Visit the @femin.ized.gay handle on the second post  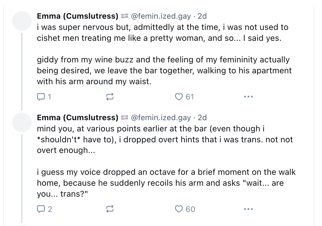coord(161,118)
